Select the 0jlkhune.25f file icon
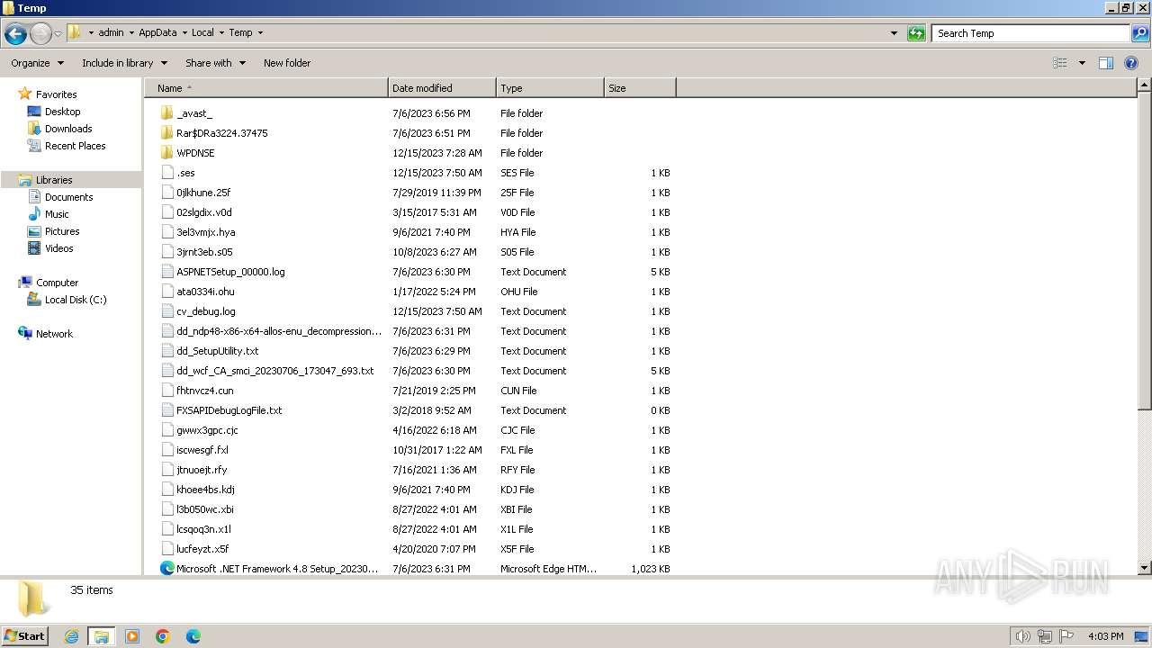1152x648 pixels. click(x=166, y=193)
